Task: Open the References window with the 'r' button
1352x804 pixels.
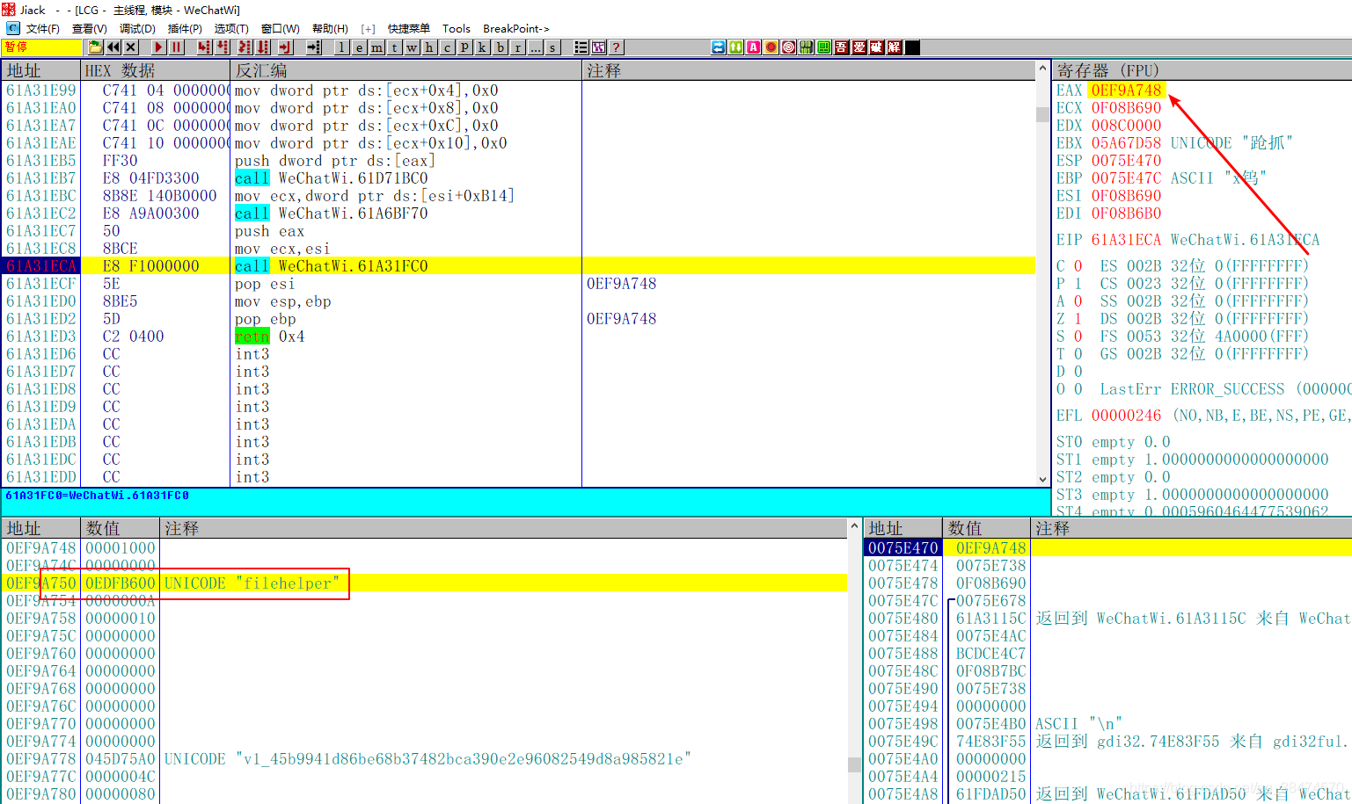Action: (517, 47)
